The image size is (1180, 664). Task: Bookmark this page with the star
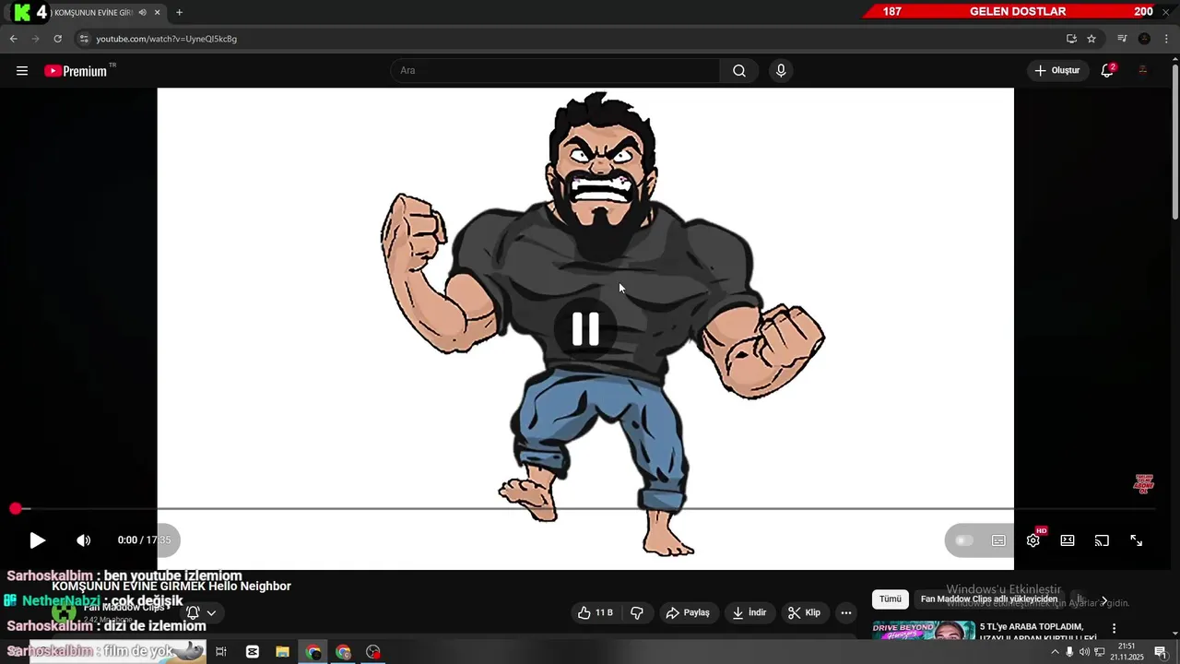point(1091,39)
